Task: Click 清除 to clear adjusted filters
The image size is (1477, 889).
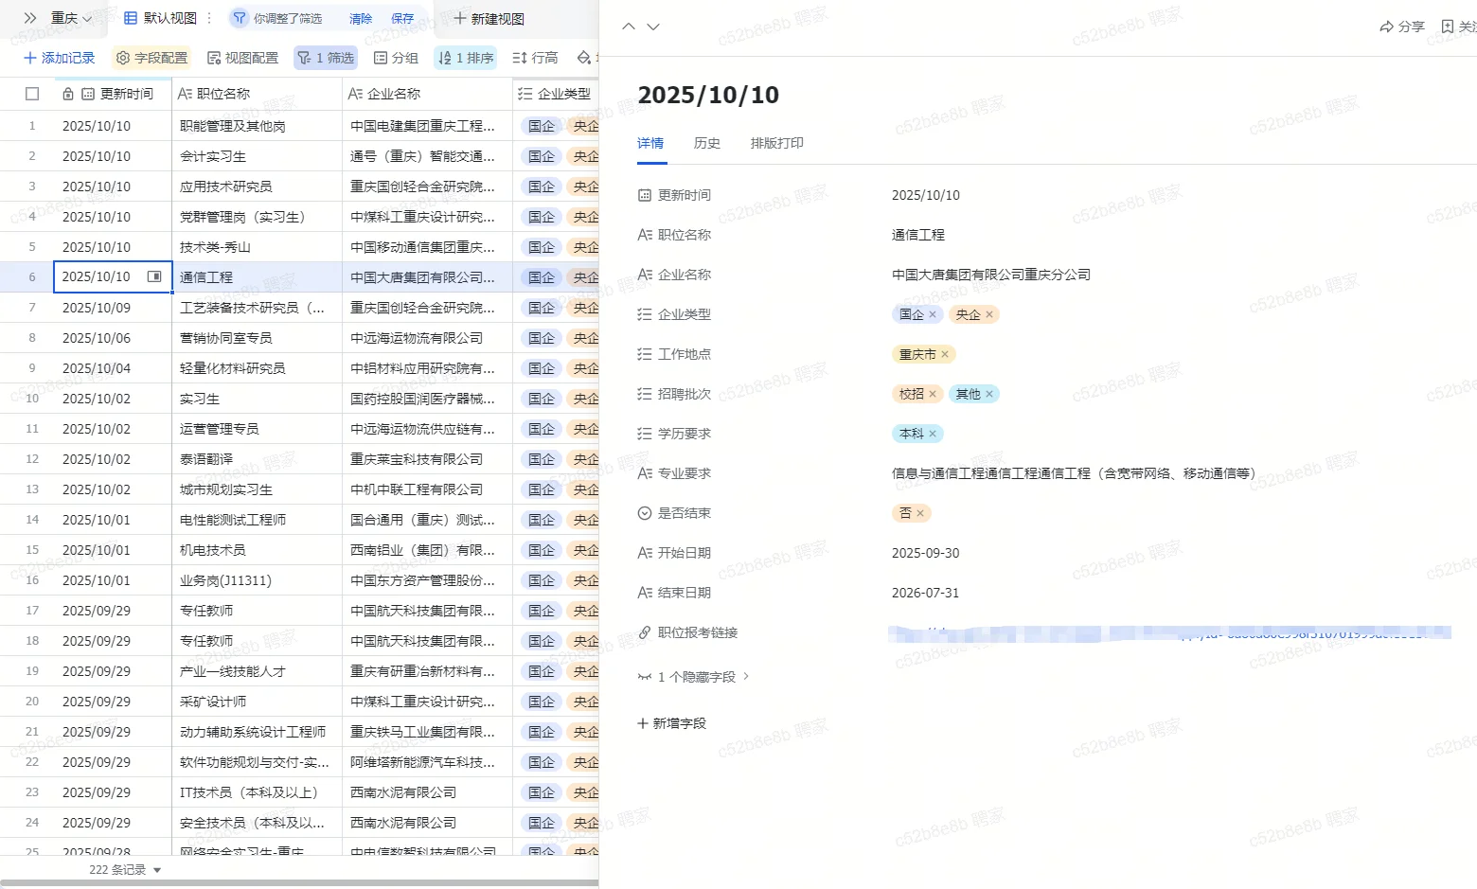Action: (x=360, y=17)
